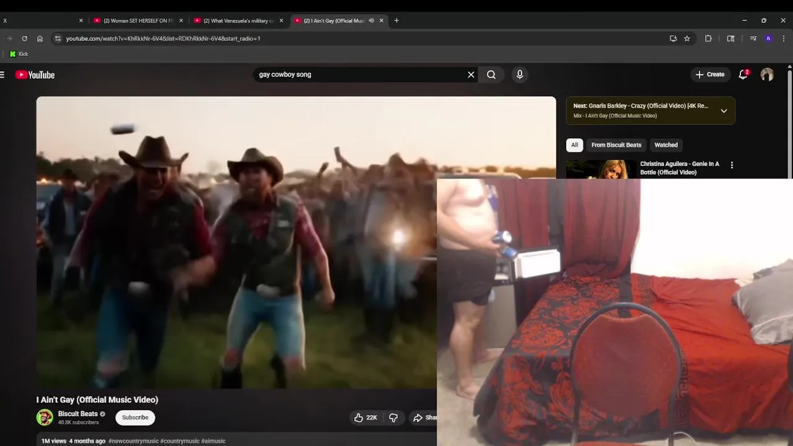Click the browser home button
The width and height of the screenshot is (793, 446).
click(x=40, y=38)
